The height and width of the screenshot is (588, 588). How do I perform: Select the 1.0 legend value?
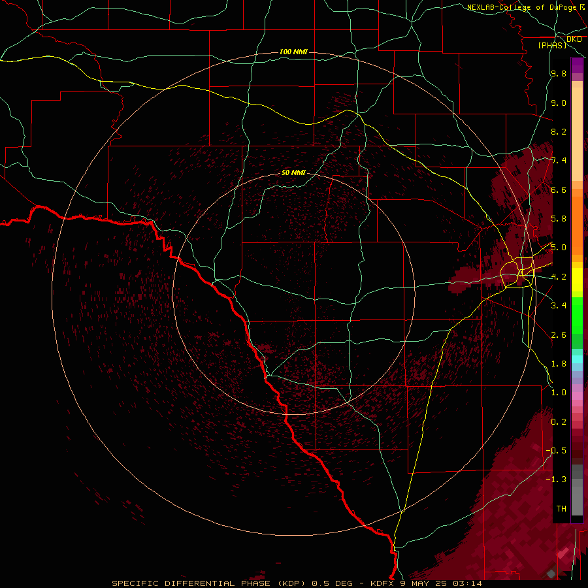pos(559,392)
